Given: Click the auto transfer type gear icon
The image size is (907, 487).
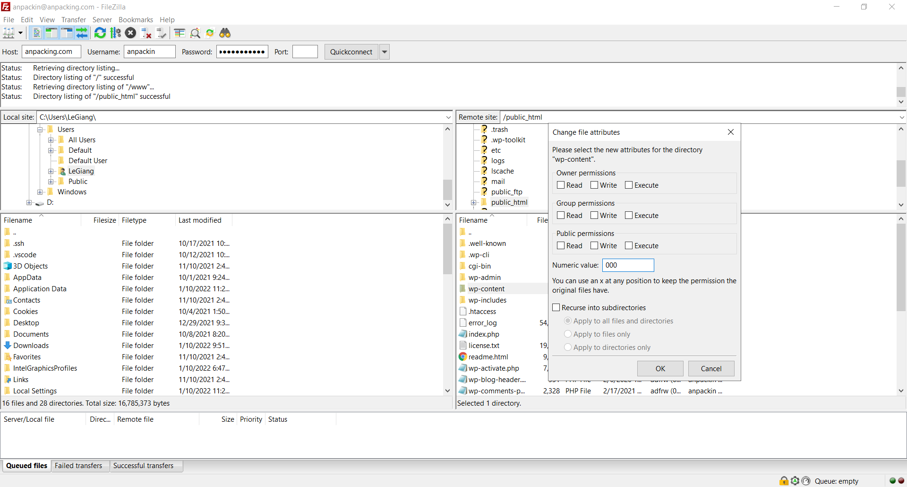Looking at the screenshot, I should tap(795, 481).
